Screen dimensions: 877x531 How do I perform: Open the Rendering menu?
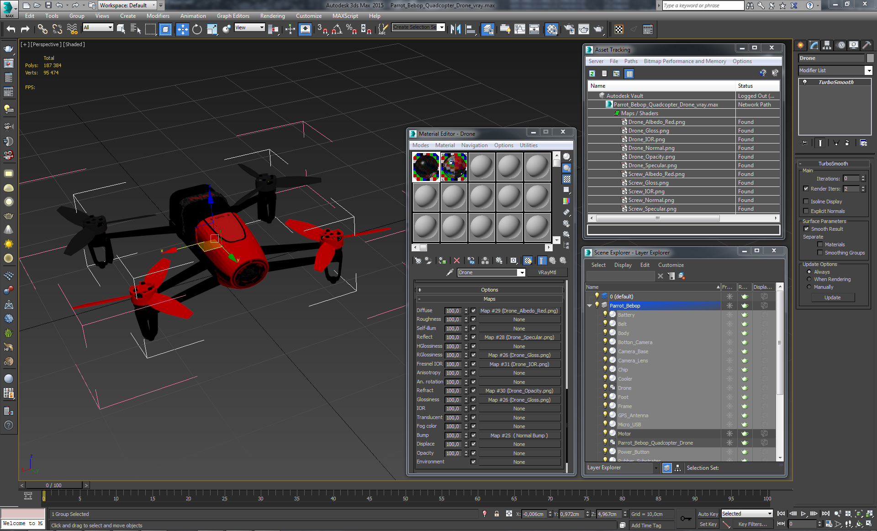pos(272,16)
